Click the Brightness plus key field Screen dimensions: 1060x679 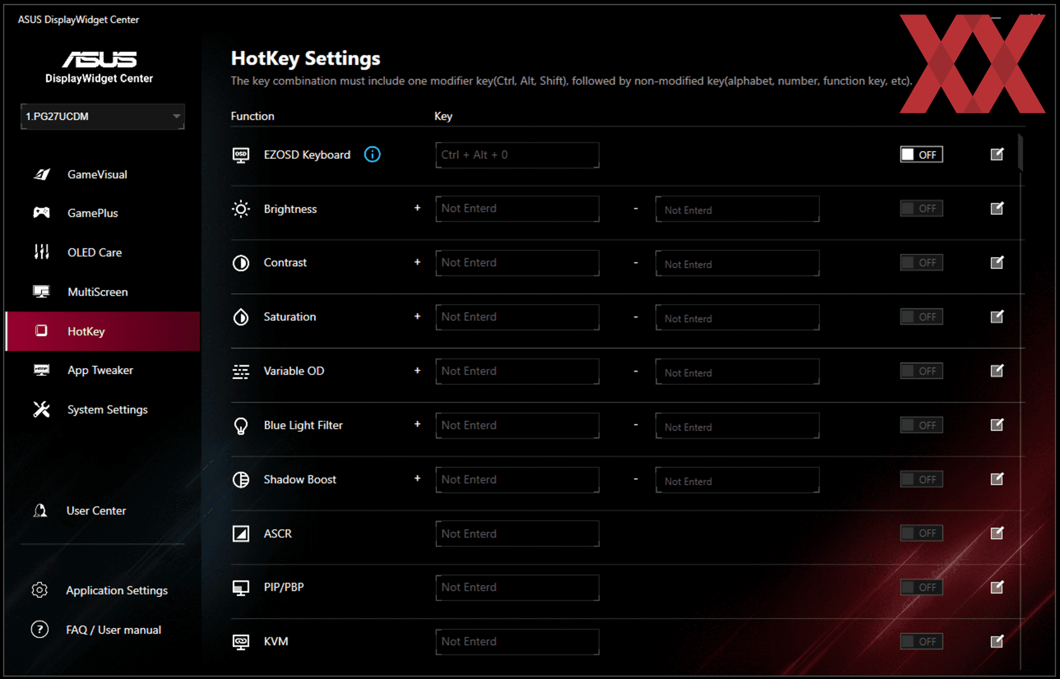[517, 209]
